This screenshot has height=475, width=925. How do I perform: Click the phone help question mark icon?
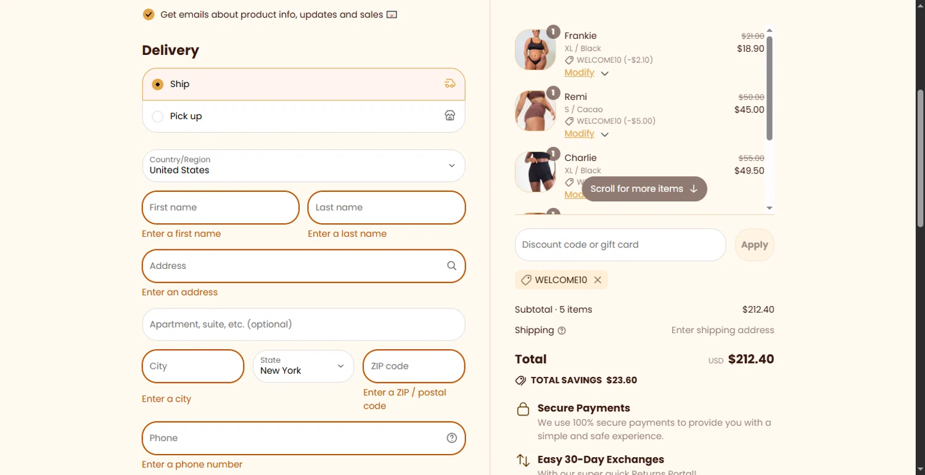coord(452,438)
